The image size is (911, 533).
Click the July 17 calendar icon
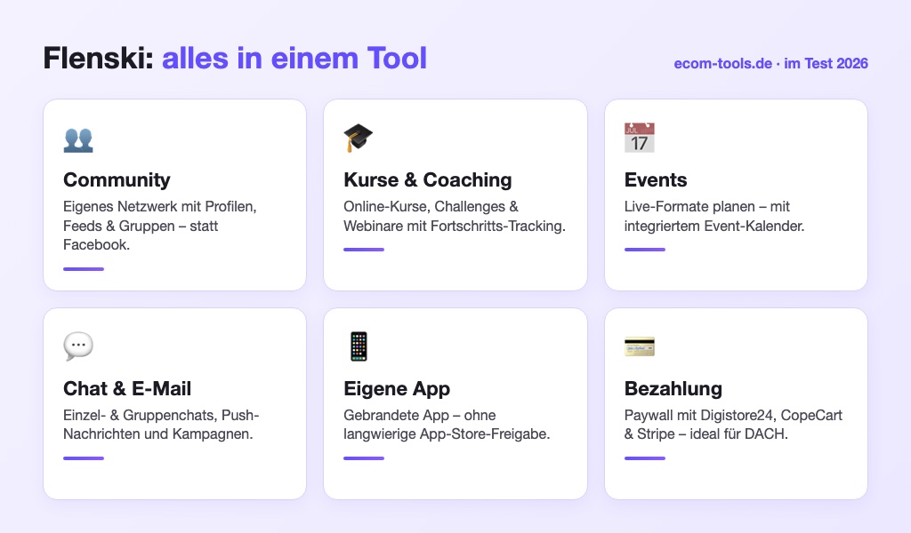click(639, 138)
